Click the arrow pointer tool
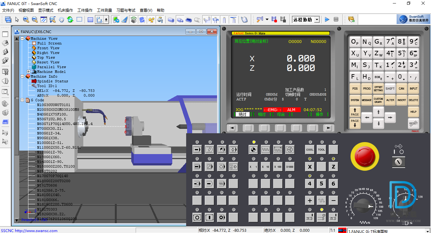431x233 pixels. (17, 20)
